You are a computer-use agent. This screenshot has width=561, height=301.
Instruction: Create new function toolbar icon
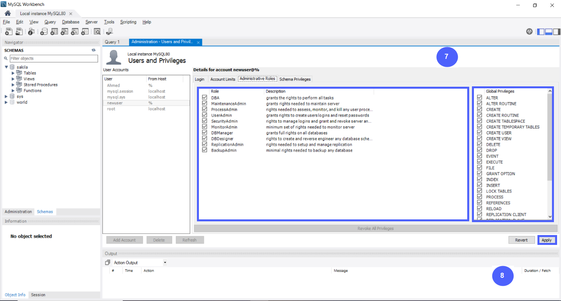pyautogui.click(x=85, y=31)
